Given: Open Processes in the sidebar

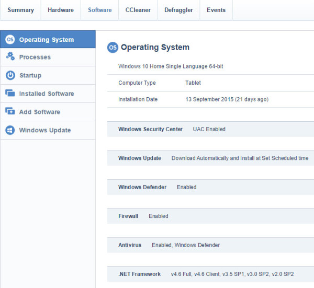Looking at the screenshot, I should (35, 57).
